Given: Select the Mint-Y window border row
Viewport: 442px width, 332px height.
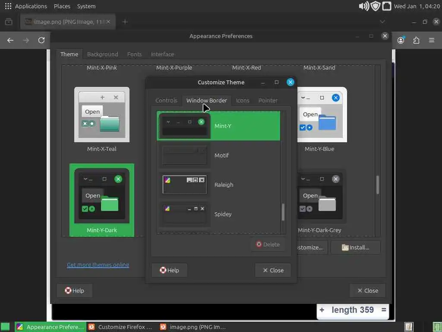Looking at the screenshot, I should click(218, 126).
